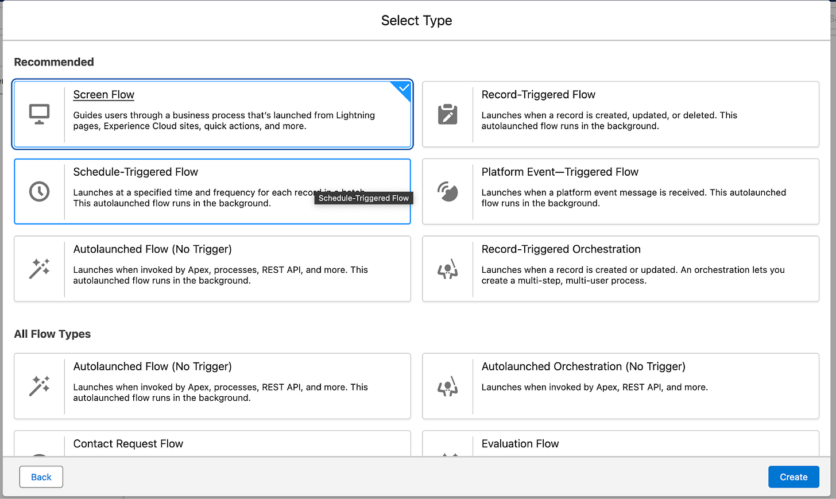Pick the Schedule-Triggered Flow title
836x499 pixels.
coord(136,172)
